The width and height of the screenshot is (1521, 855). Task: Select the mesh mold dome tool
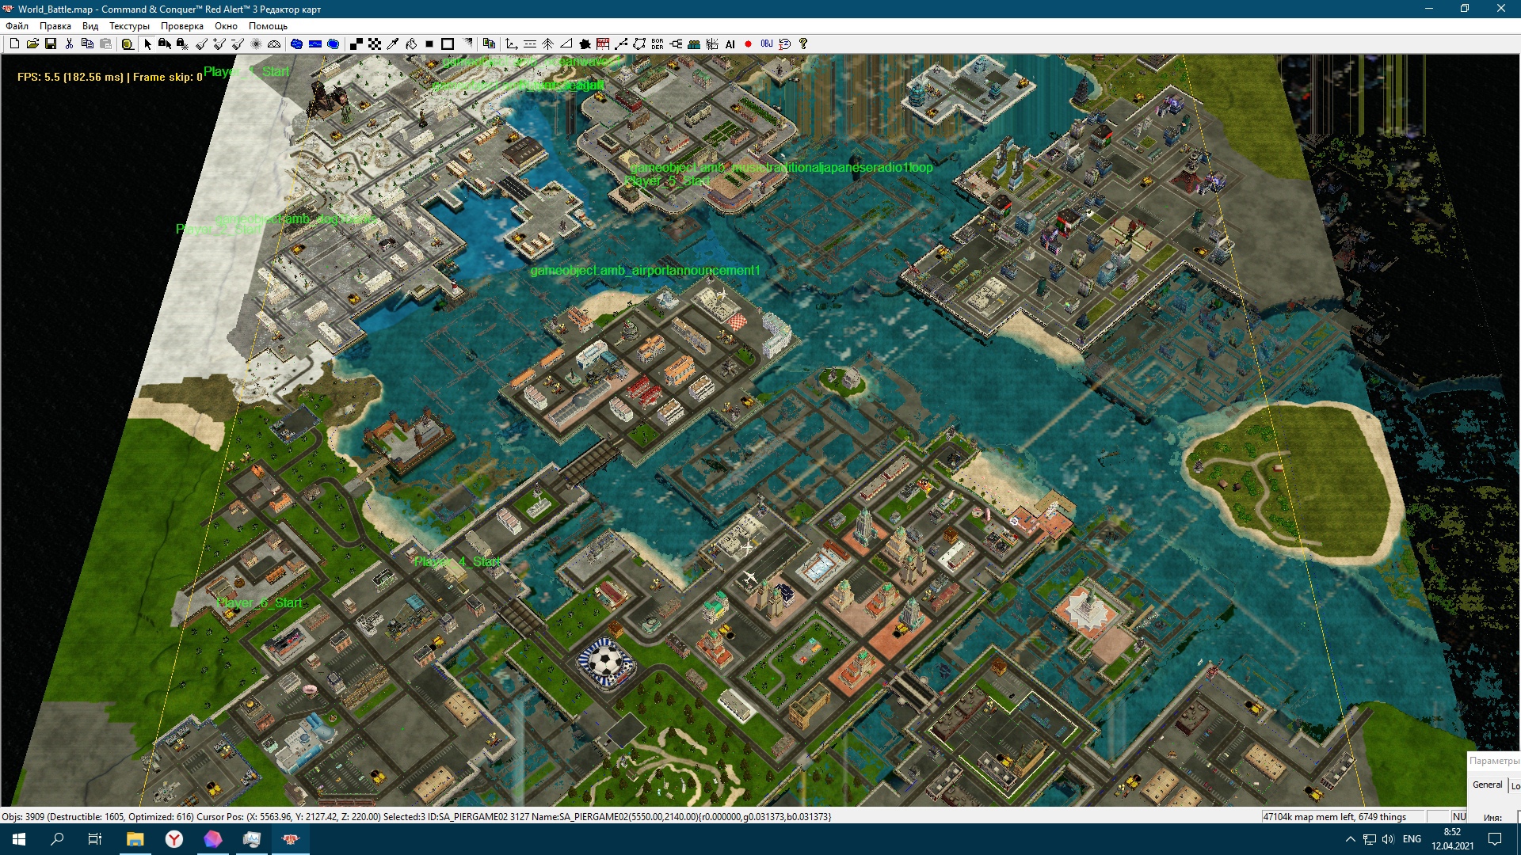coord(274,44)
